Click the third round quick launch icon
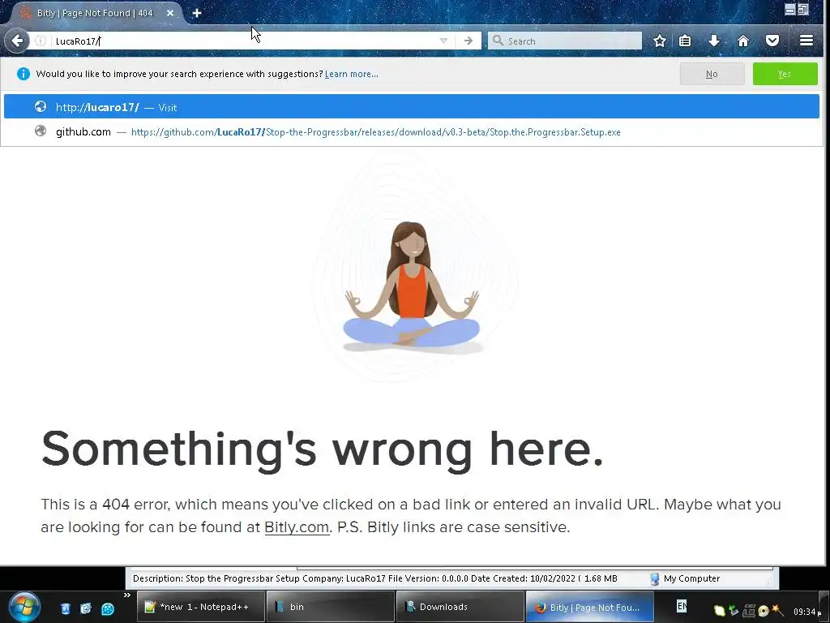 coord(108,608)
